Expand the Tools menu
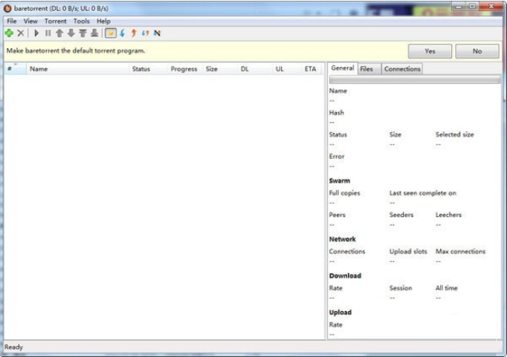The height and width of the screenshot is (357, 507). tap(82, 21)
